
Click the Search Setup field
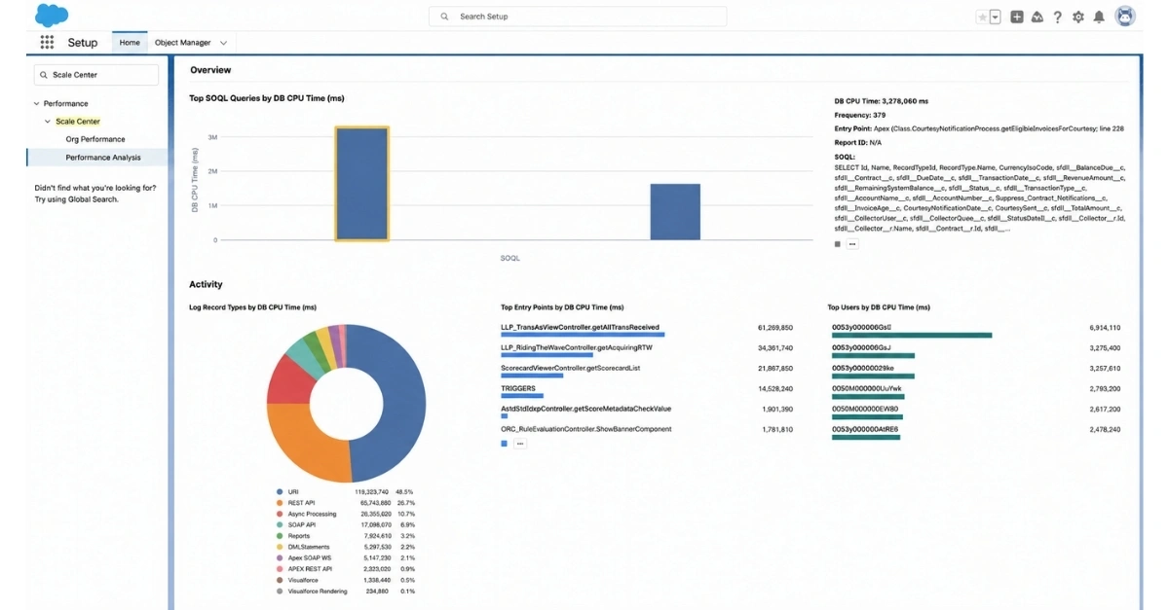tap(578, 17)
